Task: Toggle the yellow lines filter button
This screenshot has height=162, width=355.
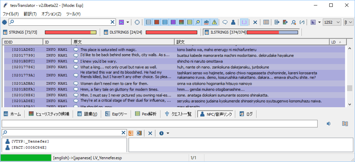Action: 189,22
